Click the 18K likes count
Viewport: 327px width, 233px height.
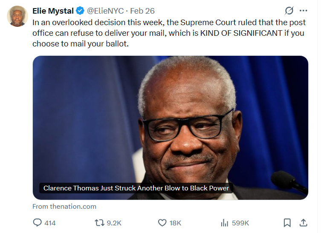tap(175, 223)
